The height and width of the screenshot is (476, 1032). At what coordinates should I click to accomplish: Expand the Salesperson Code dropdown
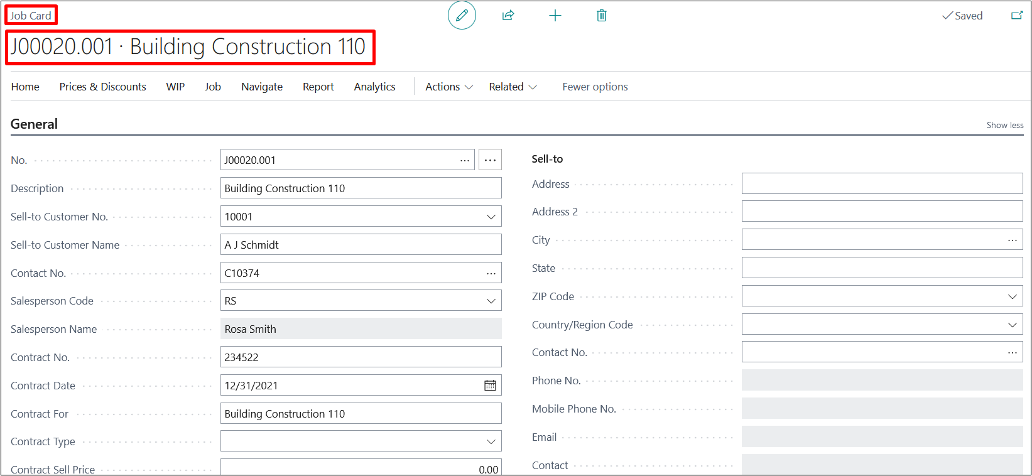point(491,301)
